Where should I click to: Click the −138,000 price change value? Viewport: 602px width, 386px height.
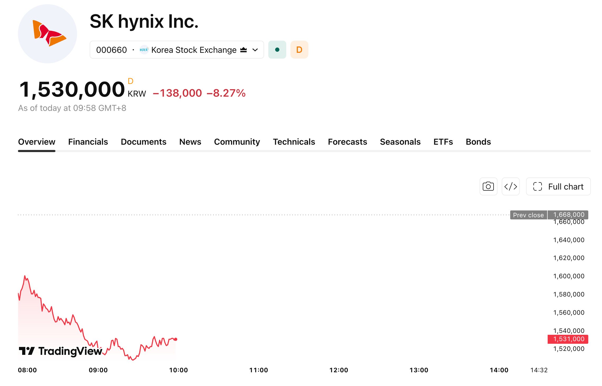click(x=177, y=93)
